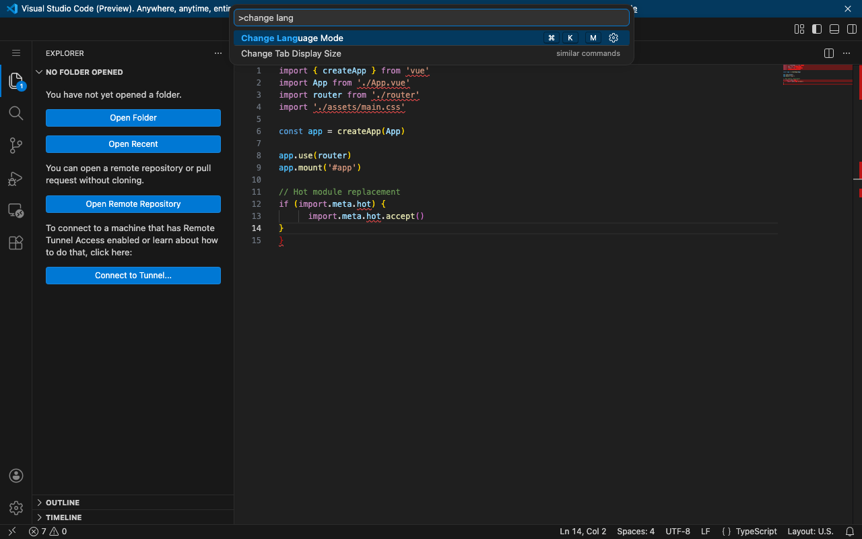Screen dimensions: 862x539
Task: Open the Explorer view in activity bar
Action: [16, 82]
